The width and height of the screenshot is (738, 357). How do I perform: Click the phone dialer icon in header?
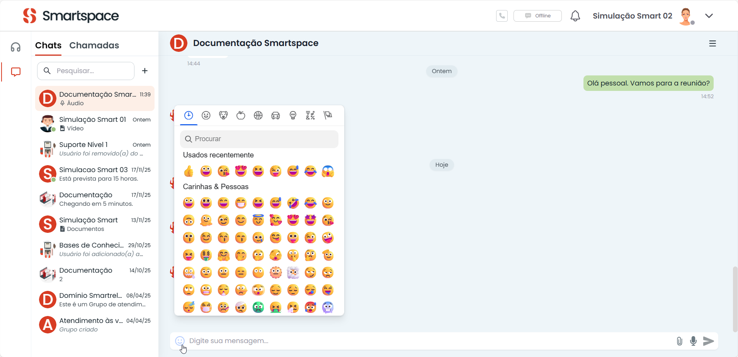(x=502, y=16)
